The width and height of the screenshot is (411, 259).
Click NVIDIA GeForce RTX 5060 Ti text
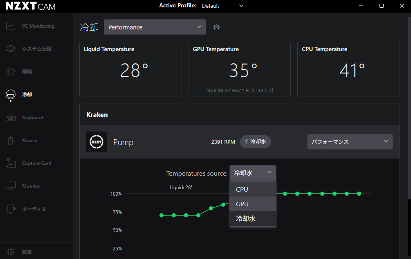pos(240,90)
